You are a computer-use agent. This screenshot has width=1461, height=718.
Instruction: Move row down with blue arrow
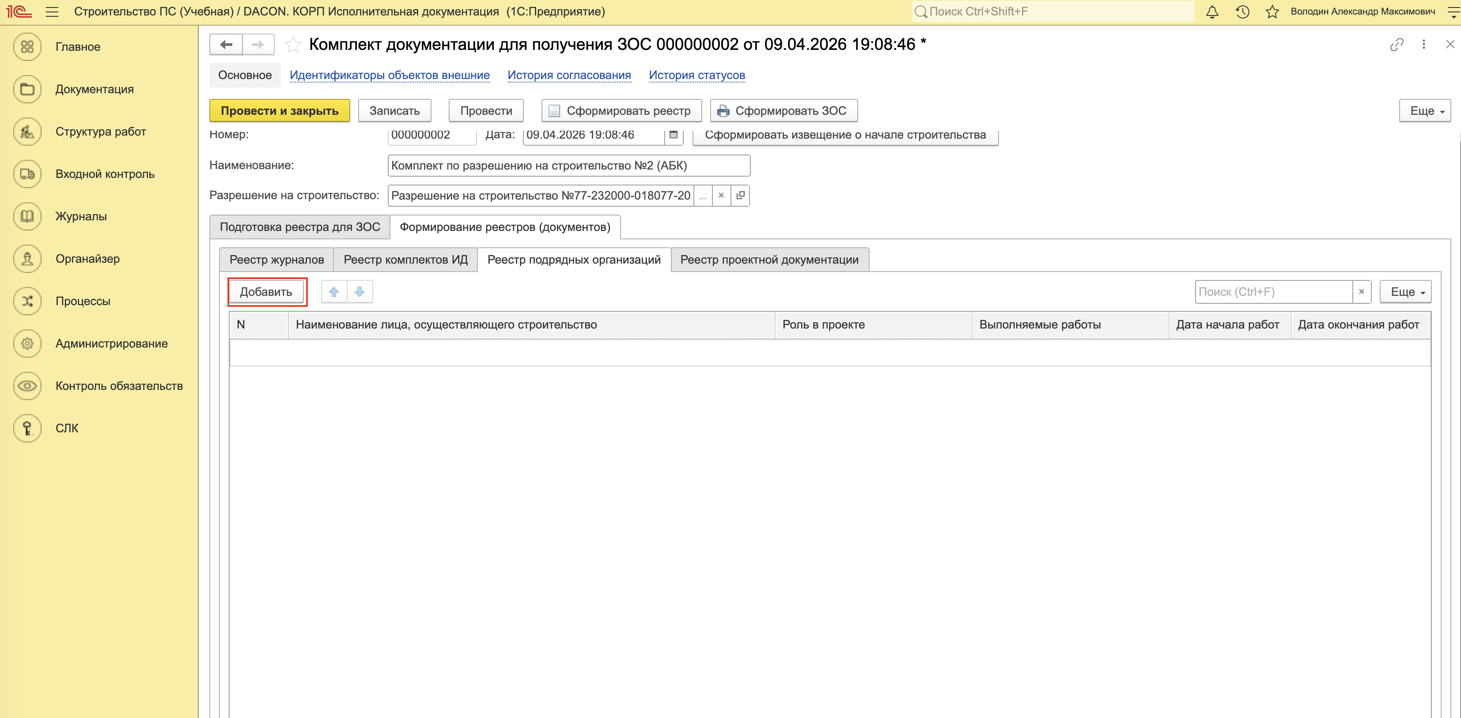(360, 291)
